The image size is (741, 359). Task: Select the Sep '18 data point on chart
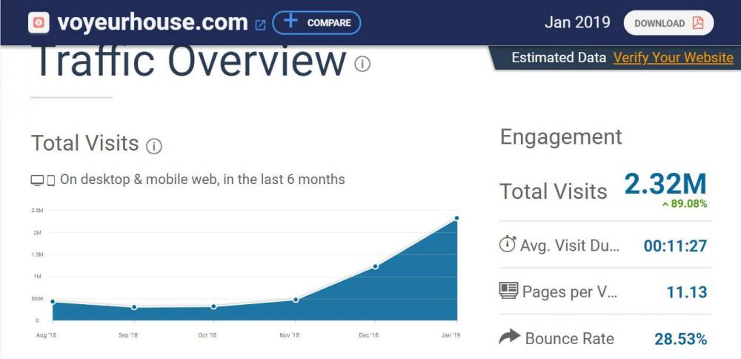coord(134,307)
